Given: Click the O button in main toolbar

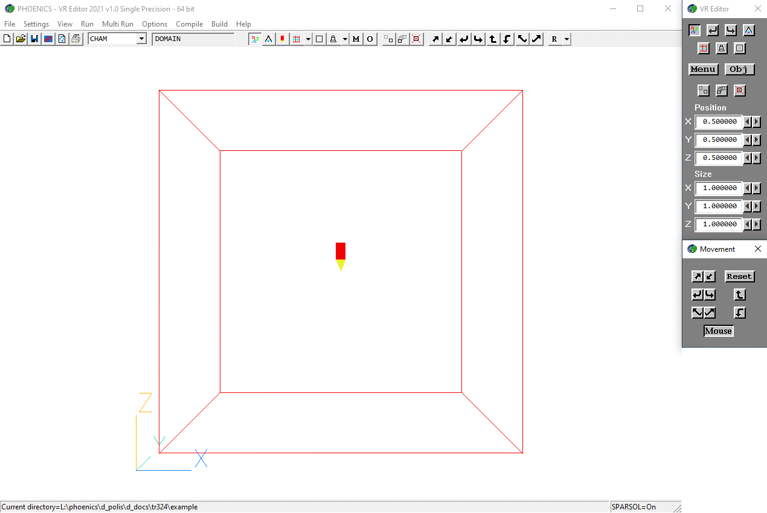Looking at the screenshot, I should tap(370, 39).
